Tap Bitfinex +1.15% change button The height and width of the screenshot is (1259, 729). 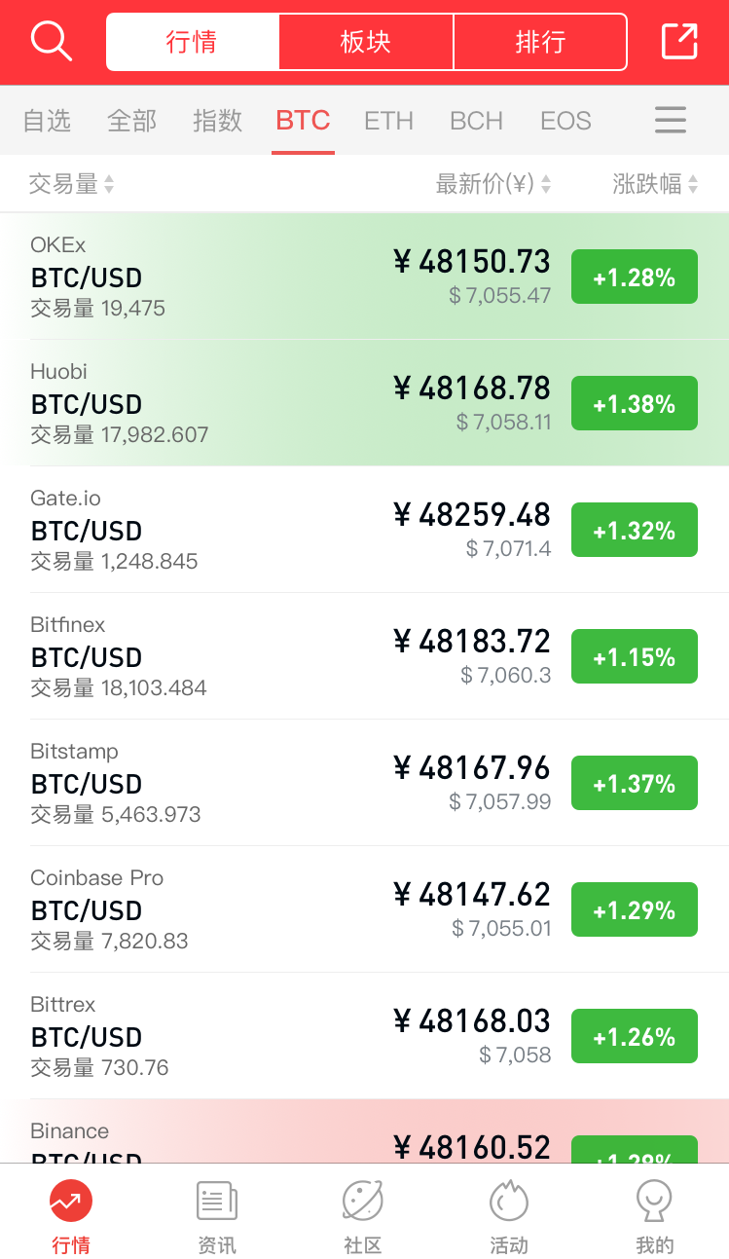635,656
